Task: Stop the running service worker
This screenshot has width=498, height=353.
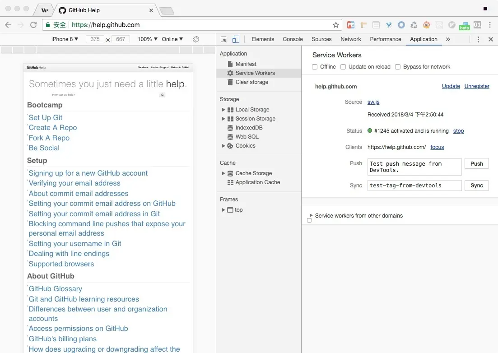Action: click(x=458, y=131)
